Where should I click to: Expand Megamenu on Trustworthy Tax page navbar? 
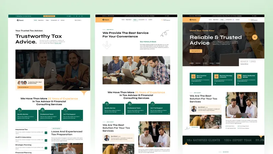tap(41, 20)
